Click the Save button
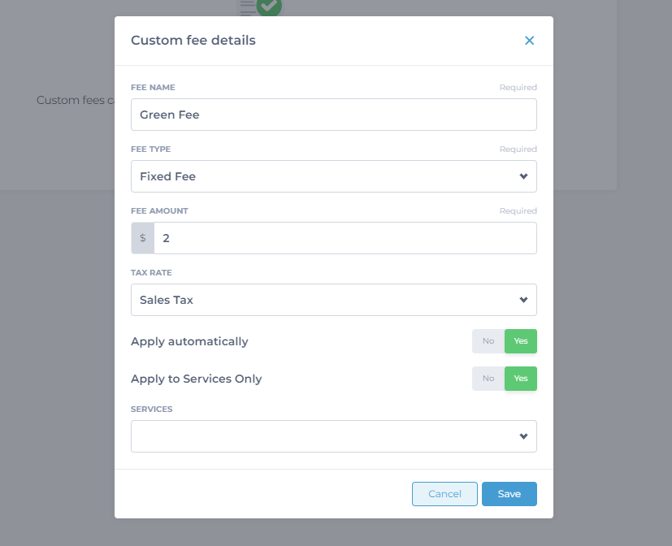The width and height of the screenshot is (672, 546). [x=509, y=494]
